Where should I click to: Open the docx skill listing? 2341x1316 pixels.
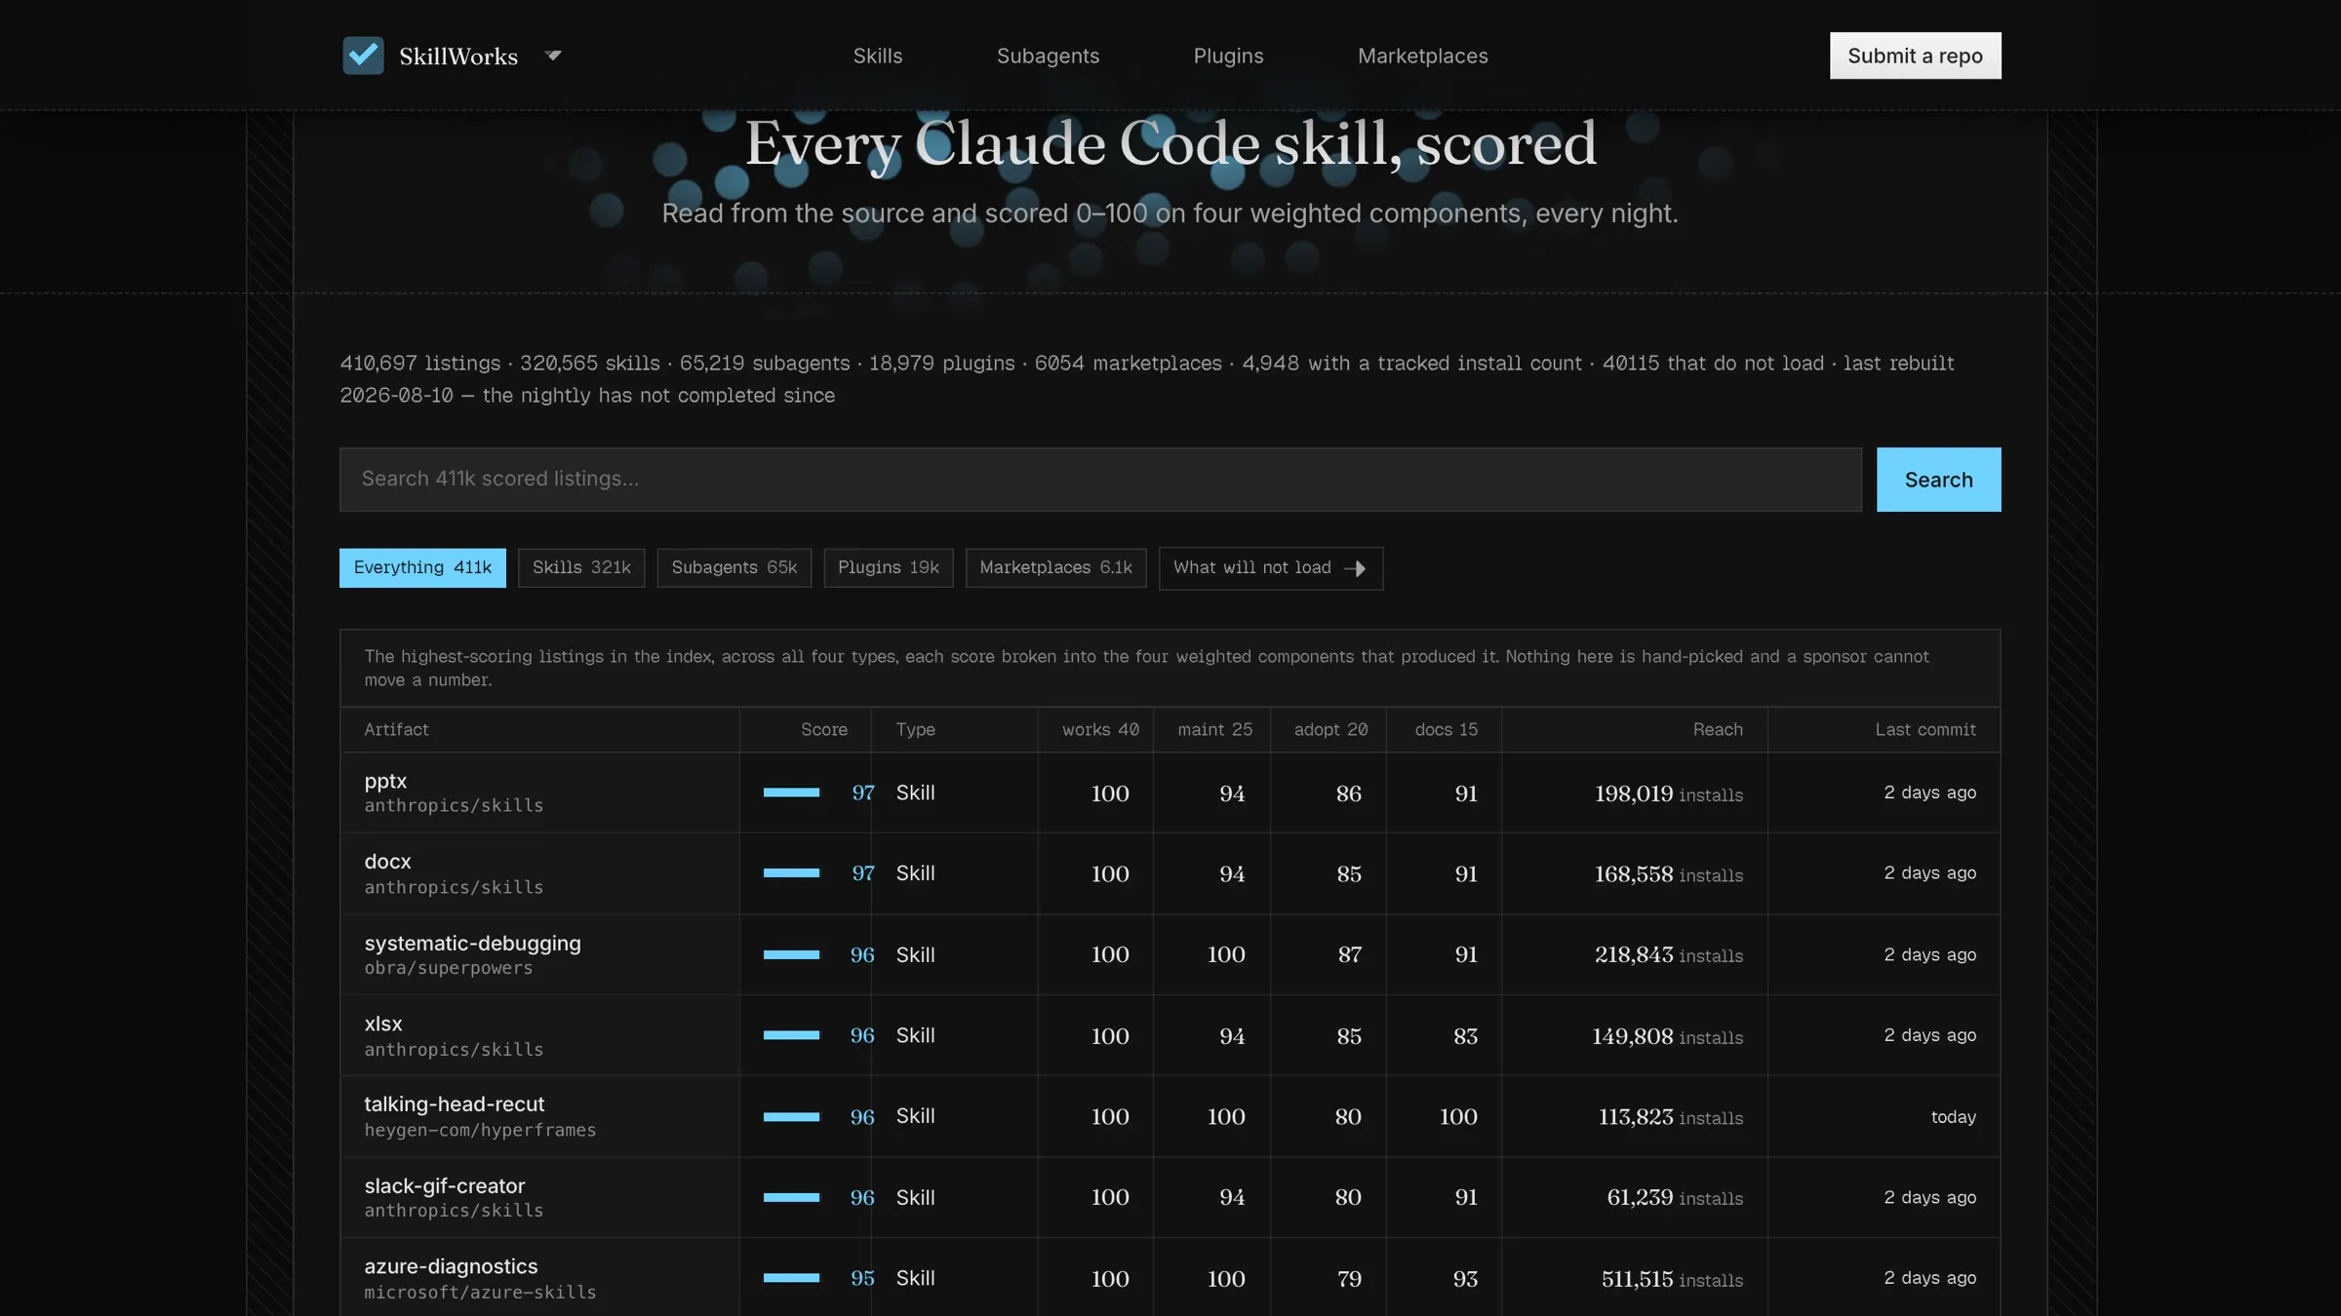pos(387,862)
